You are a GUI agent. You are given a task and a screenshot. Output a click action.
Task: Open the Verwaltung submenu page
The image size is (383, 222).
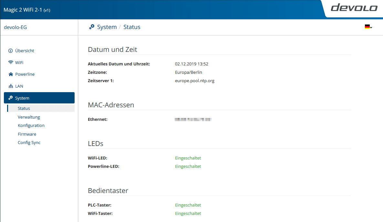29,117
